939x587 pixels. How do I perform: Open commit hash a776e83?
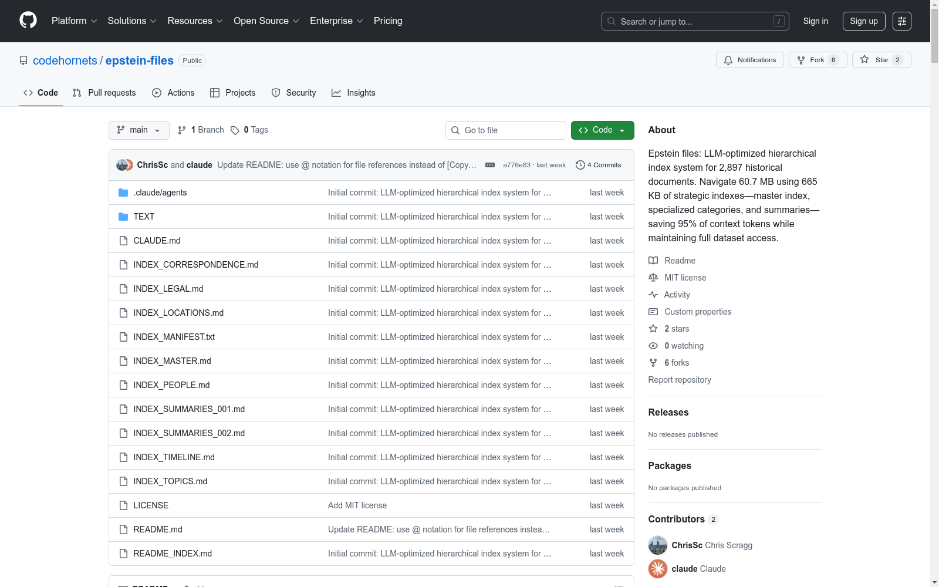(516, 165)
